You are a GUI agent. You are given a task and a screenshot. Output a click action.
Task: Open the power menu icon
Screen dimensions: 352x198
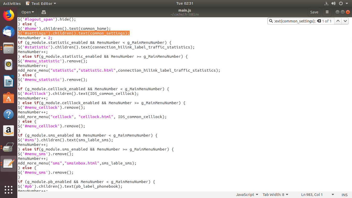[341, 3]
